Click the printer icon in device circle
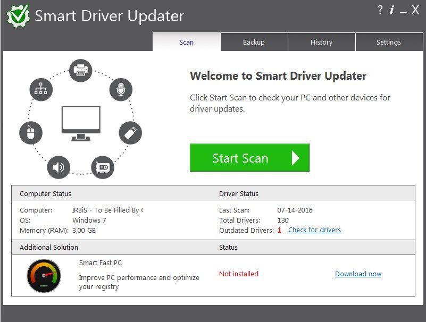 tap(81, 70)
